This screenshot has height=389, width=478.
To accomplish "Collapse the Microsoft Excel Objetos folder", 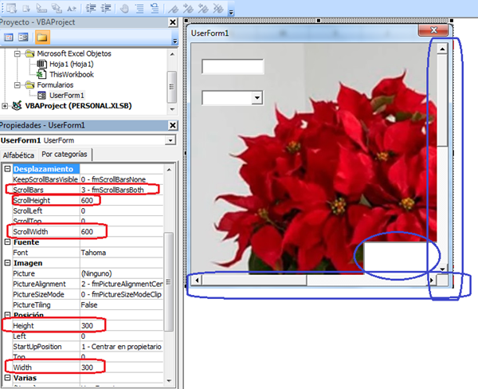I will pos(18,53).
